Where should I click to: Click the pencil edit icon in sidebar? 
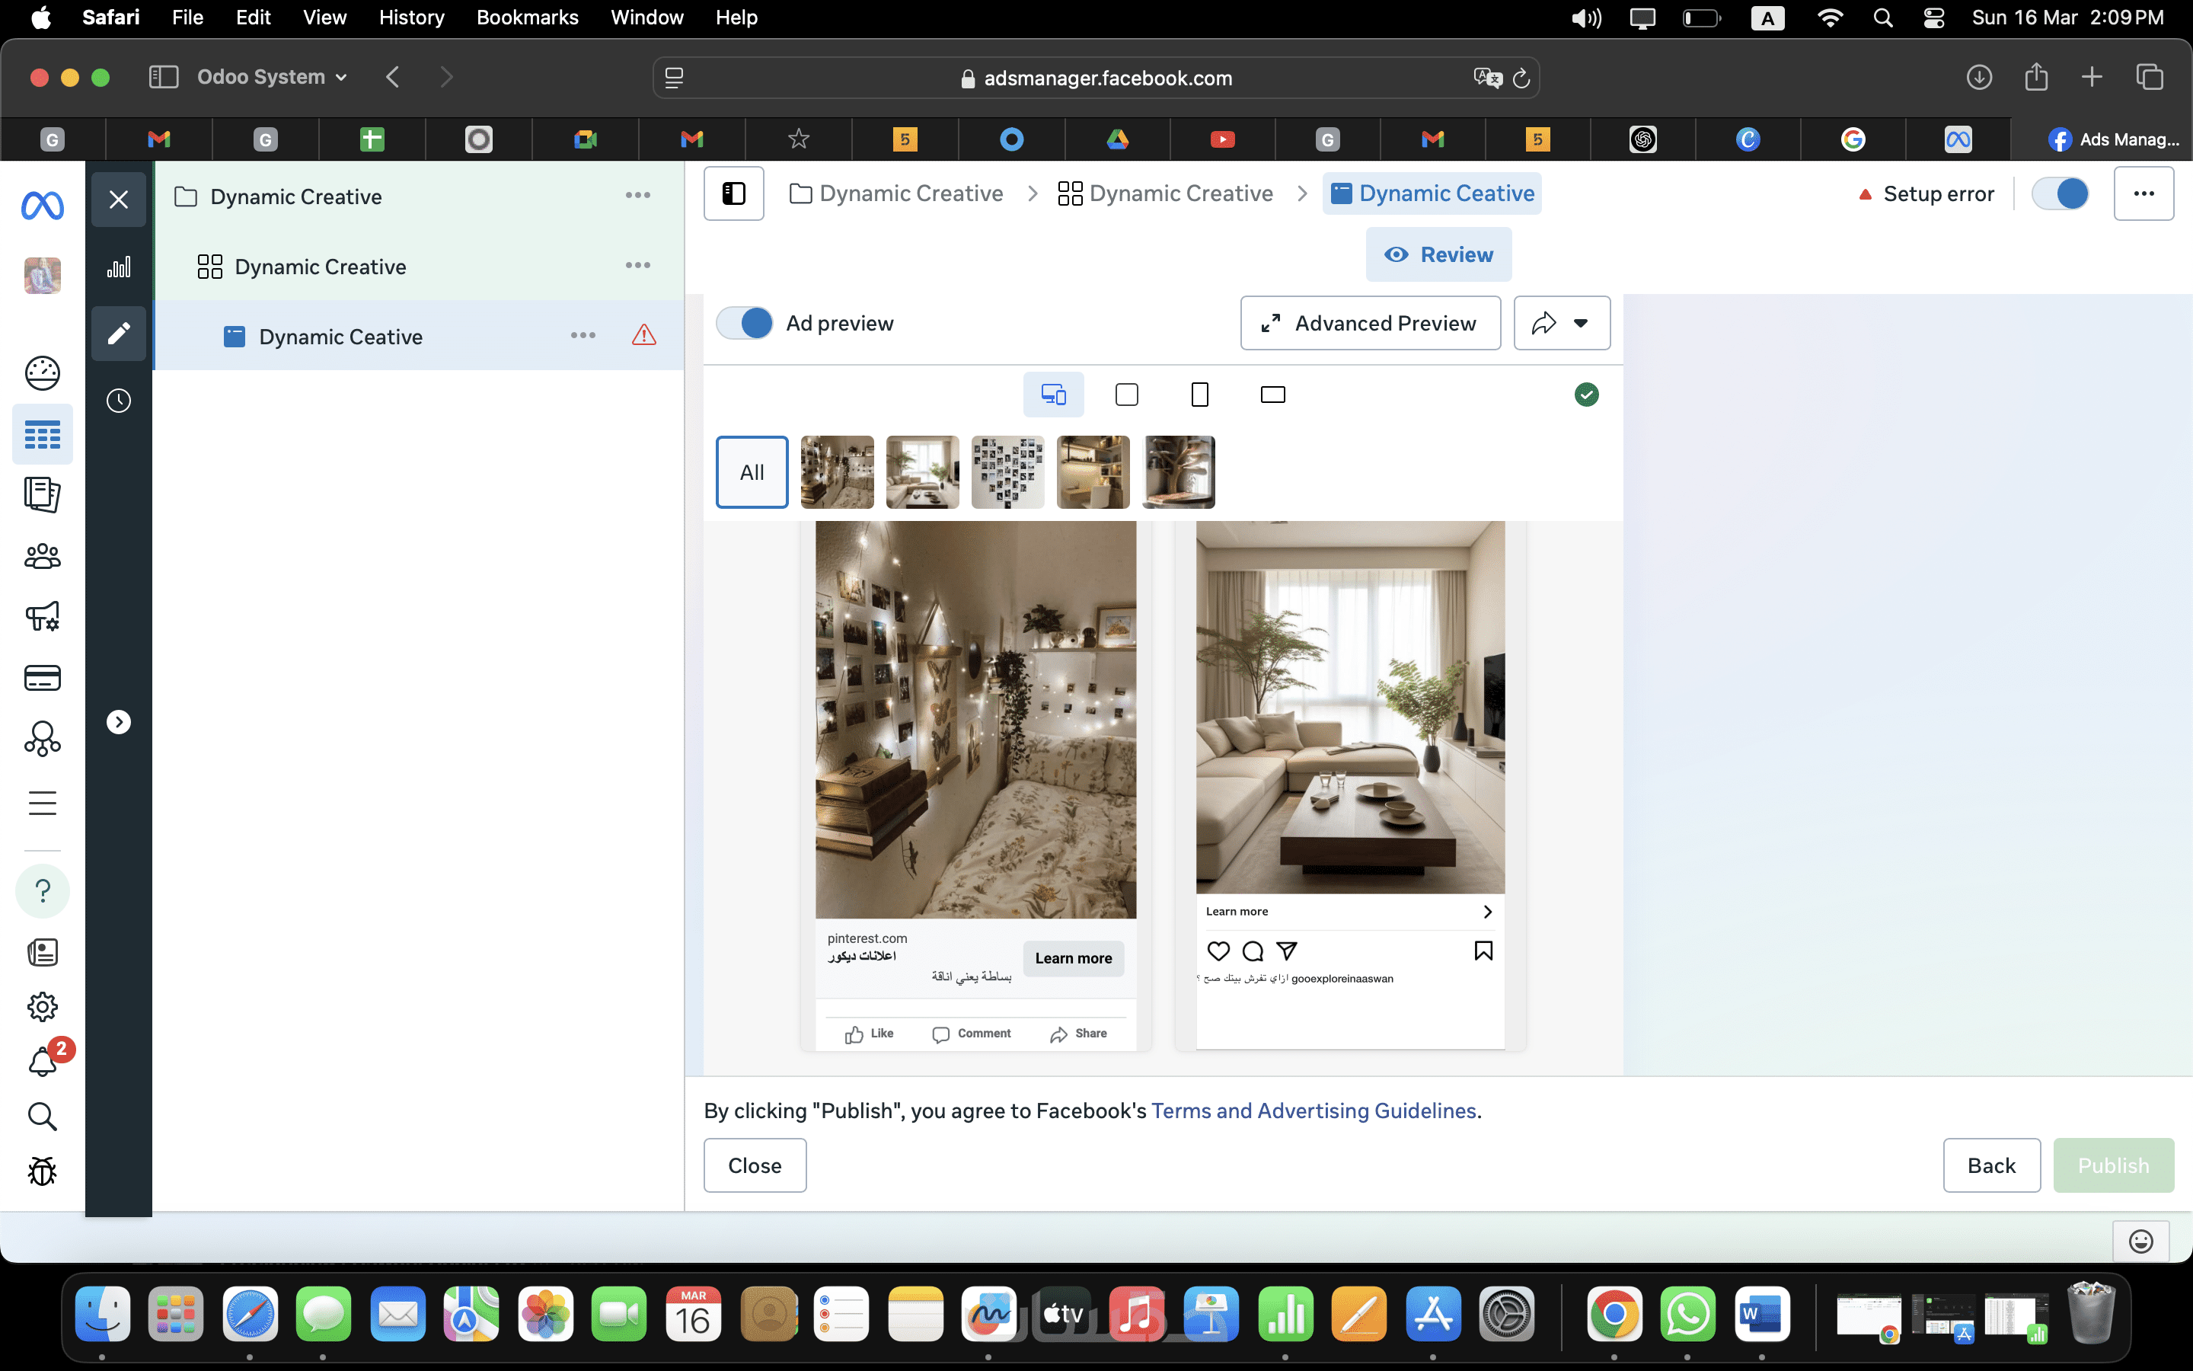point(119,334)
